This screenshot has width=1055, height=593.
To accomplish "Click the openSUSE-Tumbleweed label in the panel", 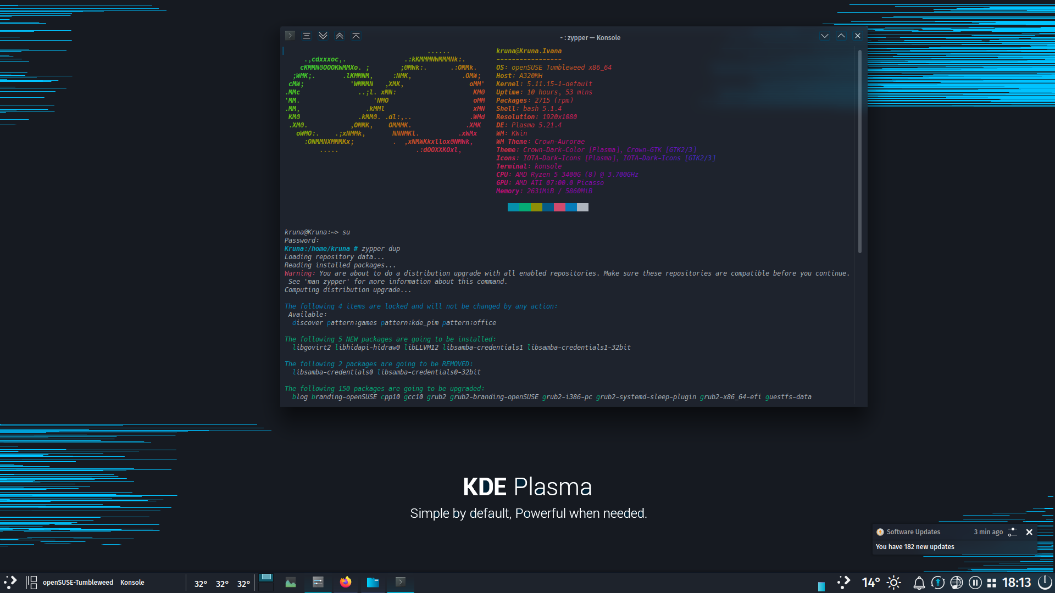I will coord(78,583).
